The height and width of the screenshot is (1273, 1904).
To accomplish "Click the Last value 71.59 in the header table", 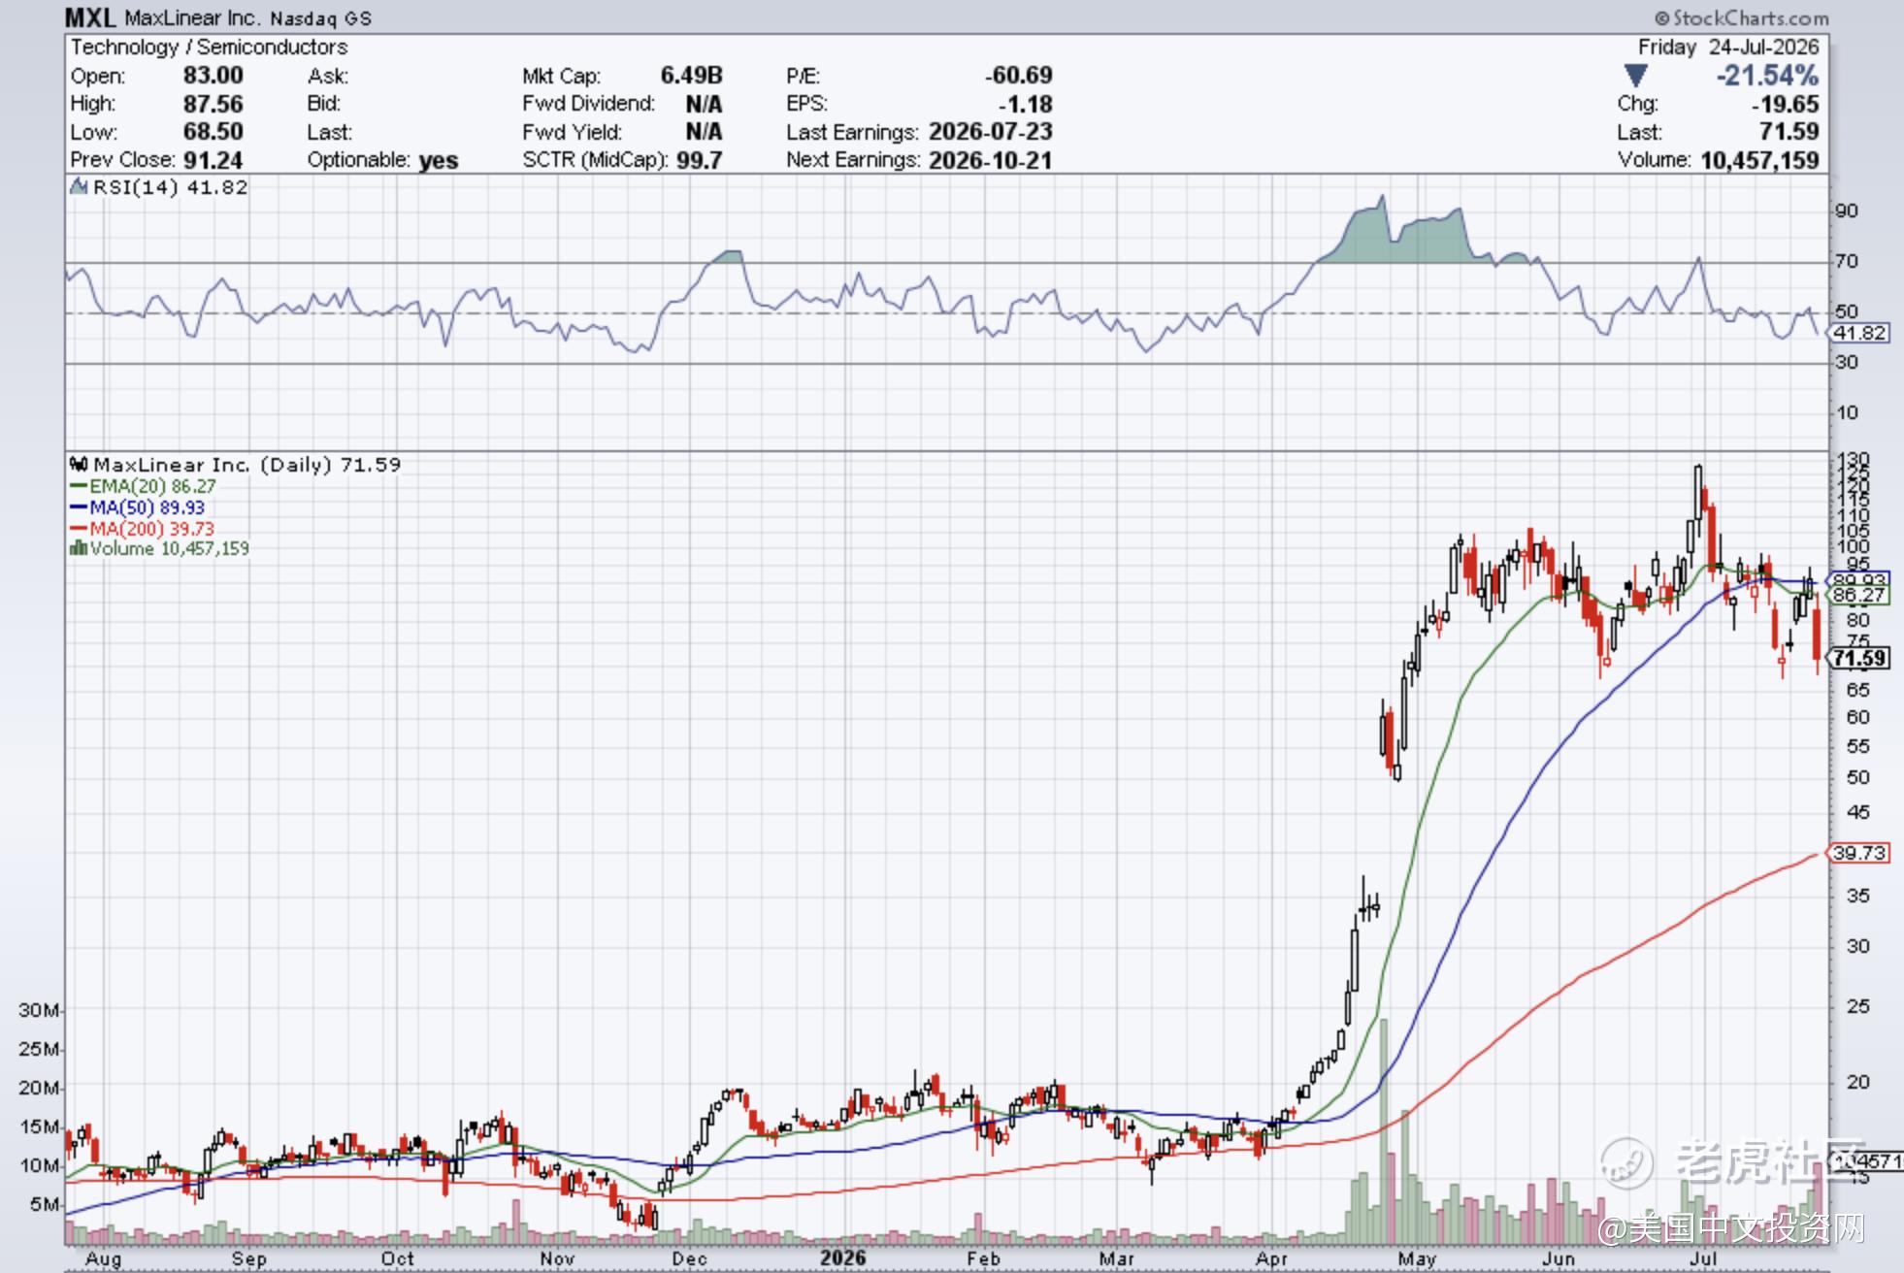I will pos(1789,132).
